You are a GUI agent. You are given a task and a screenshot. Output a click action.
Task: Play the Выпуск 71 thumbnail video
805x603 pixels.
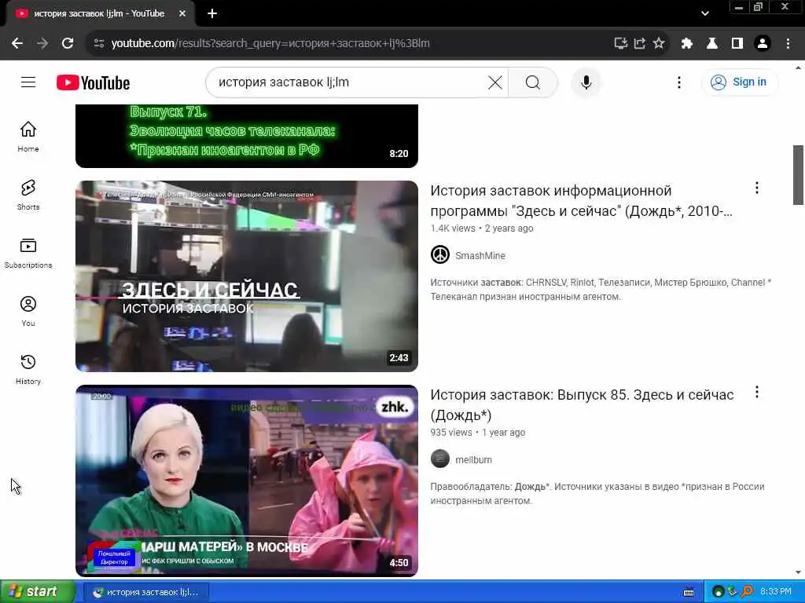click(246, 136)
